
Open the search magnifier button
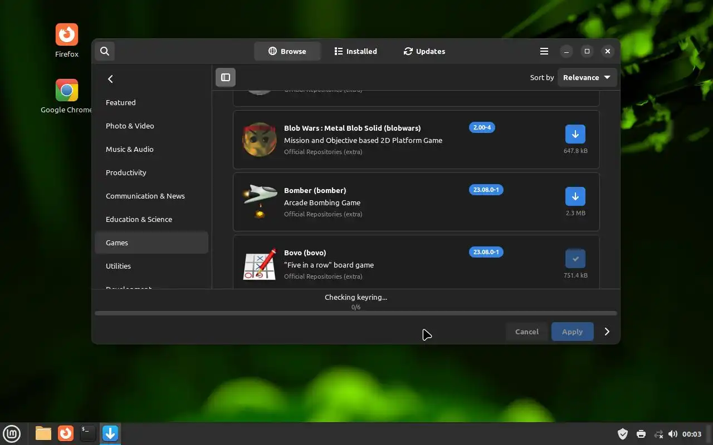[105, 51]
